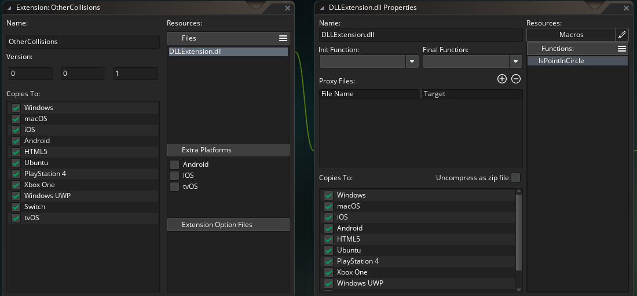Click the extension Name field OtherCollisions
This screenshot has height=296, width=637.
click(x=83, y=42)
